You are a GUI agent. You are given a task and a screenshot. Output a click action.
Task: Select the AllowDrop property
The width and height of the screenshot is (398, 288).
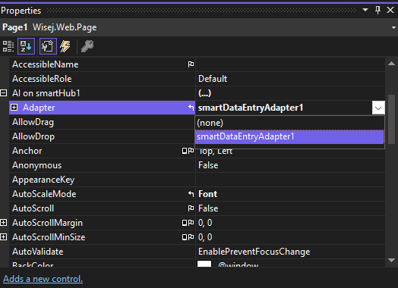103,136
